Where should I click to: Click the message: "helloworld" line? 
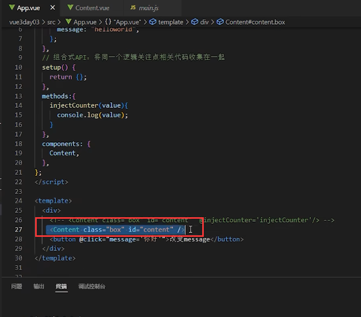coord(98,29)
